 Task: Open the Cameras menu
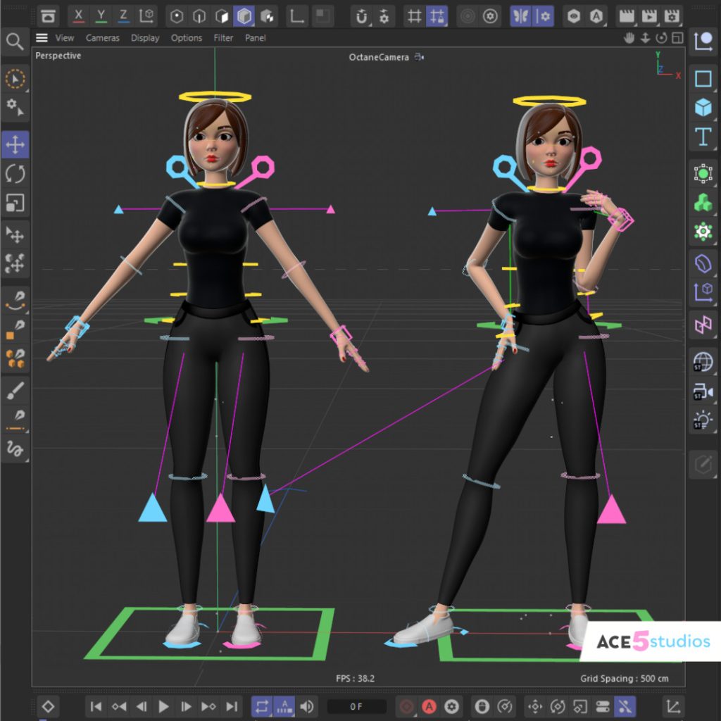[x=102, y=38]
